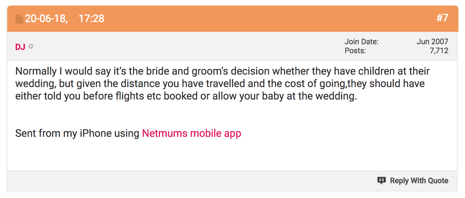Click the blank area below the signature line
This screenshot has width=465, height=198.
pyautogui.click(x=232, y=155)
